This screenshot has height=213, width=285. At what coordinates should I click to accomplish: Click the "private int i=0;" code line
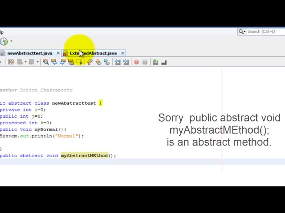point(23,110)
